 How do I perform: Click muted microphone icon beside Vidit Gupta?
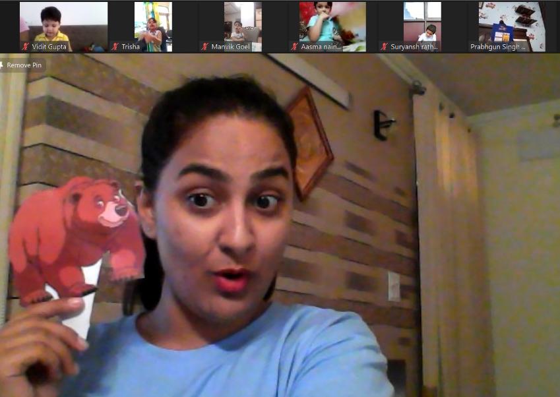(25, 47)
